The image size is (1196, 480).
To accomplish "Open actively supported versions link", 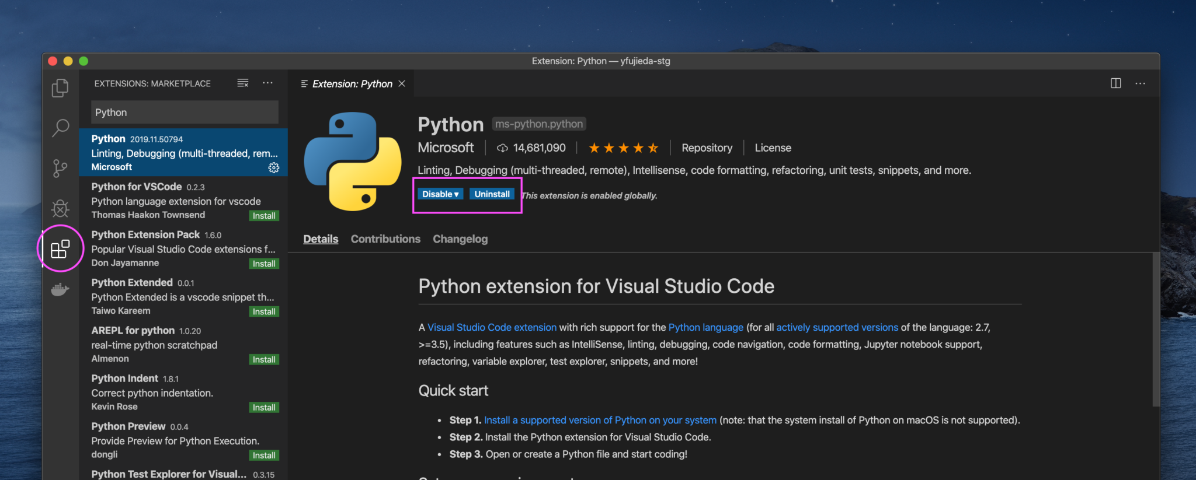I will [837, 328].
